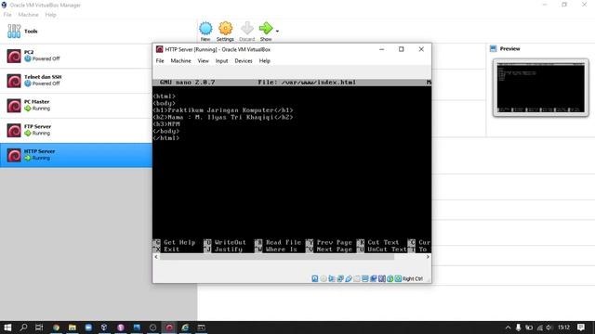Viewport: 595px width, 334px height.
Task: Click mouse integration status icon
Action: 390,278
